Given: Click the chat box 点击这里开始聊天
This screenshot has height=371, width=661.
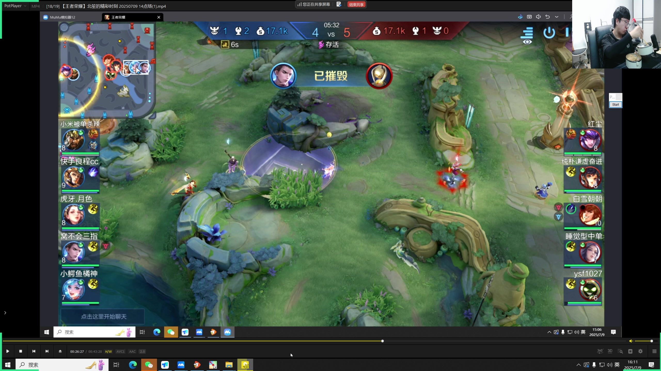Looking at the screenshot, I should click(103, 316).
